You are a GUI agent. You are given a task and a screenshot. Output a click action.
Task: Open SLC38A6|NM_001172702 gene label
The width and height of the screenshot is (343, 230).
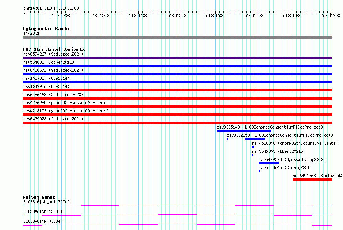[x=46, y=202]
